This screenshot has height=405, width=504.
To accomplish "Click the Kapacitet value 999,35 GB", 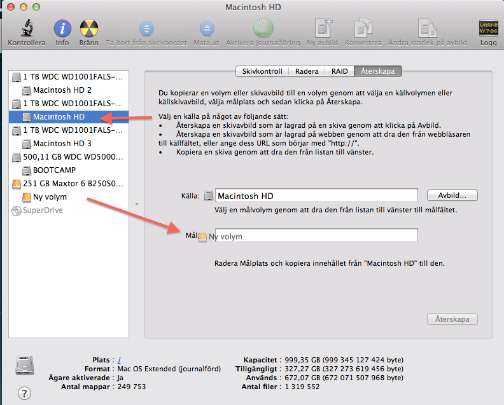I will coord(344,360).
